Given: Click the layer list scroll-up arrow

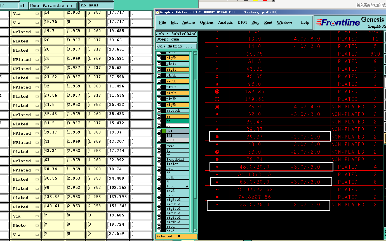Looking at the screenshot, I should pos(195,53).
